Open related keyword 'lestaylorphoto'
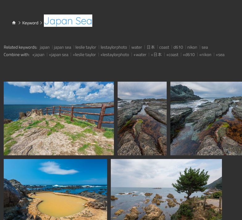The height and width of the screenshot is (220, 242). coord(114,47)
